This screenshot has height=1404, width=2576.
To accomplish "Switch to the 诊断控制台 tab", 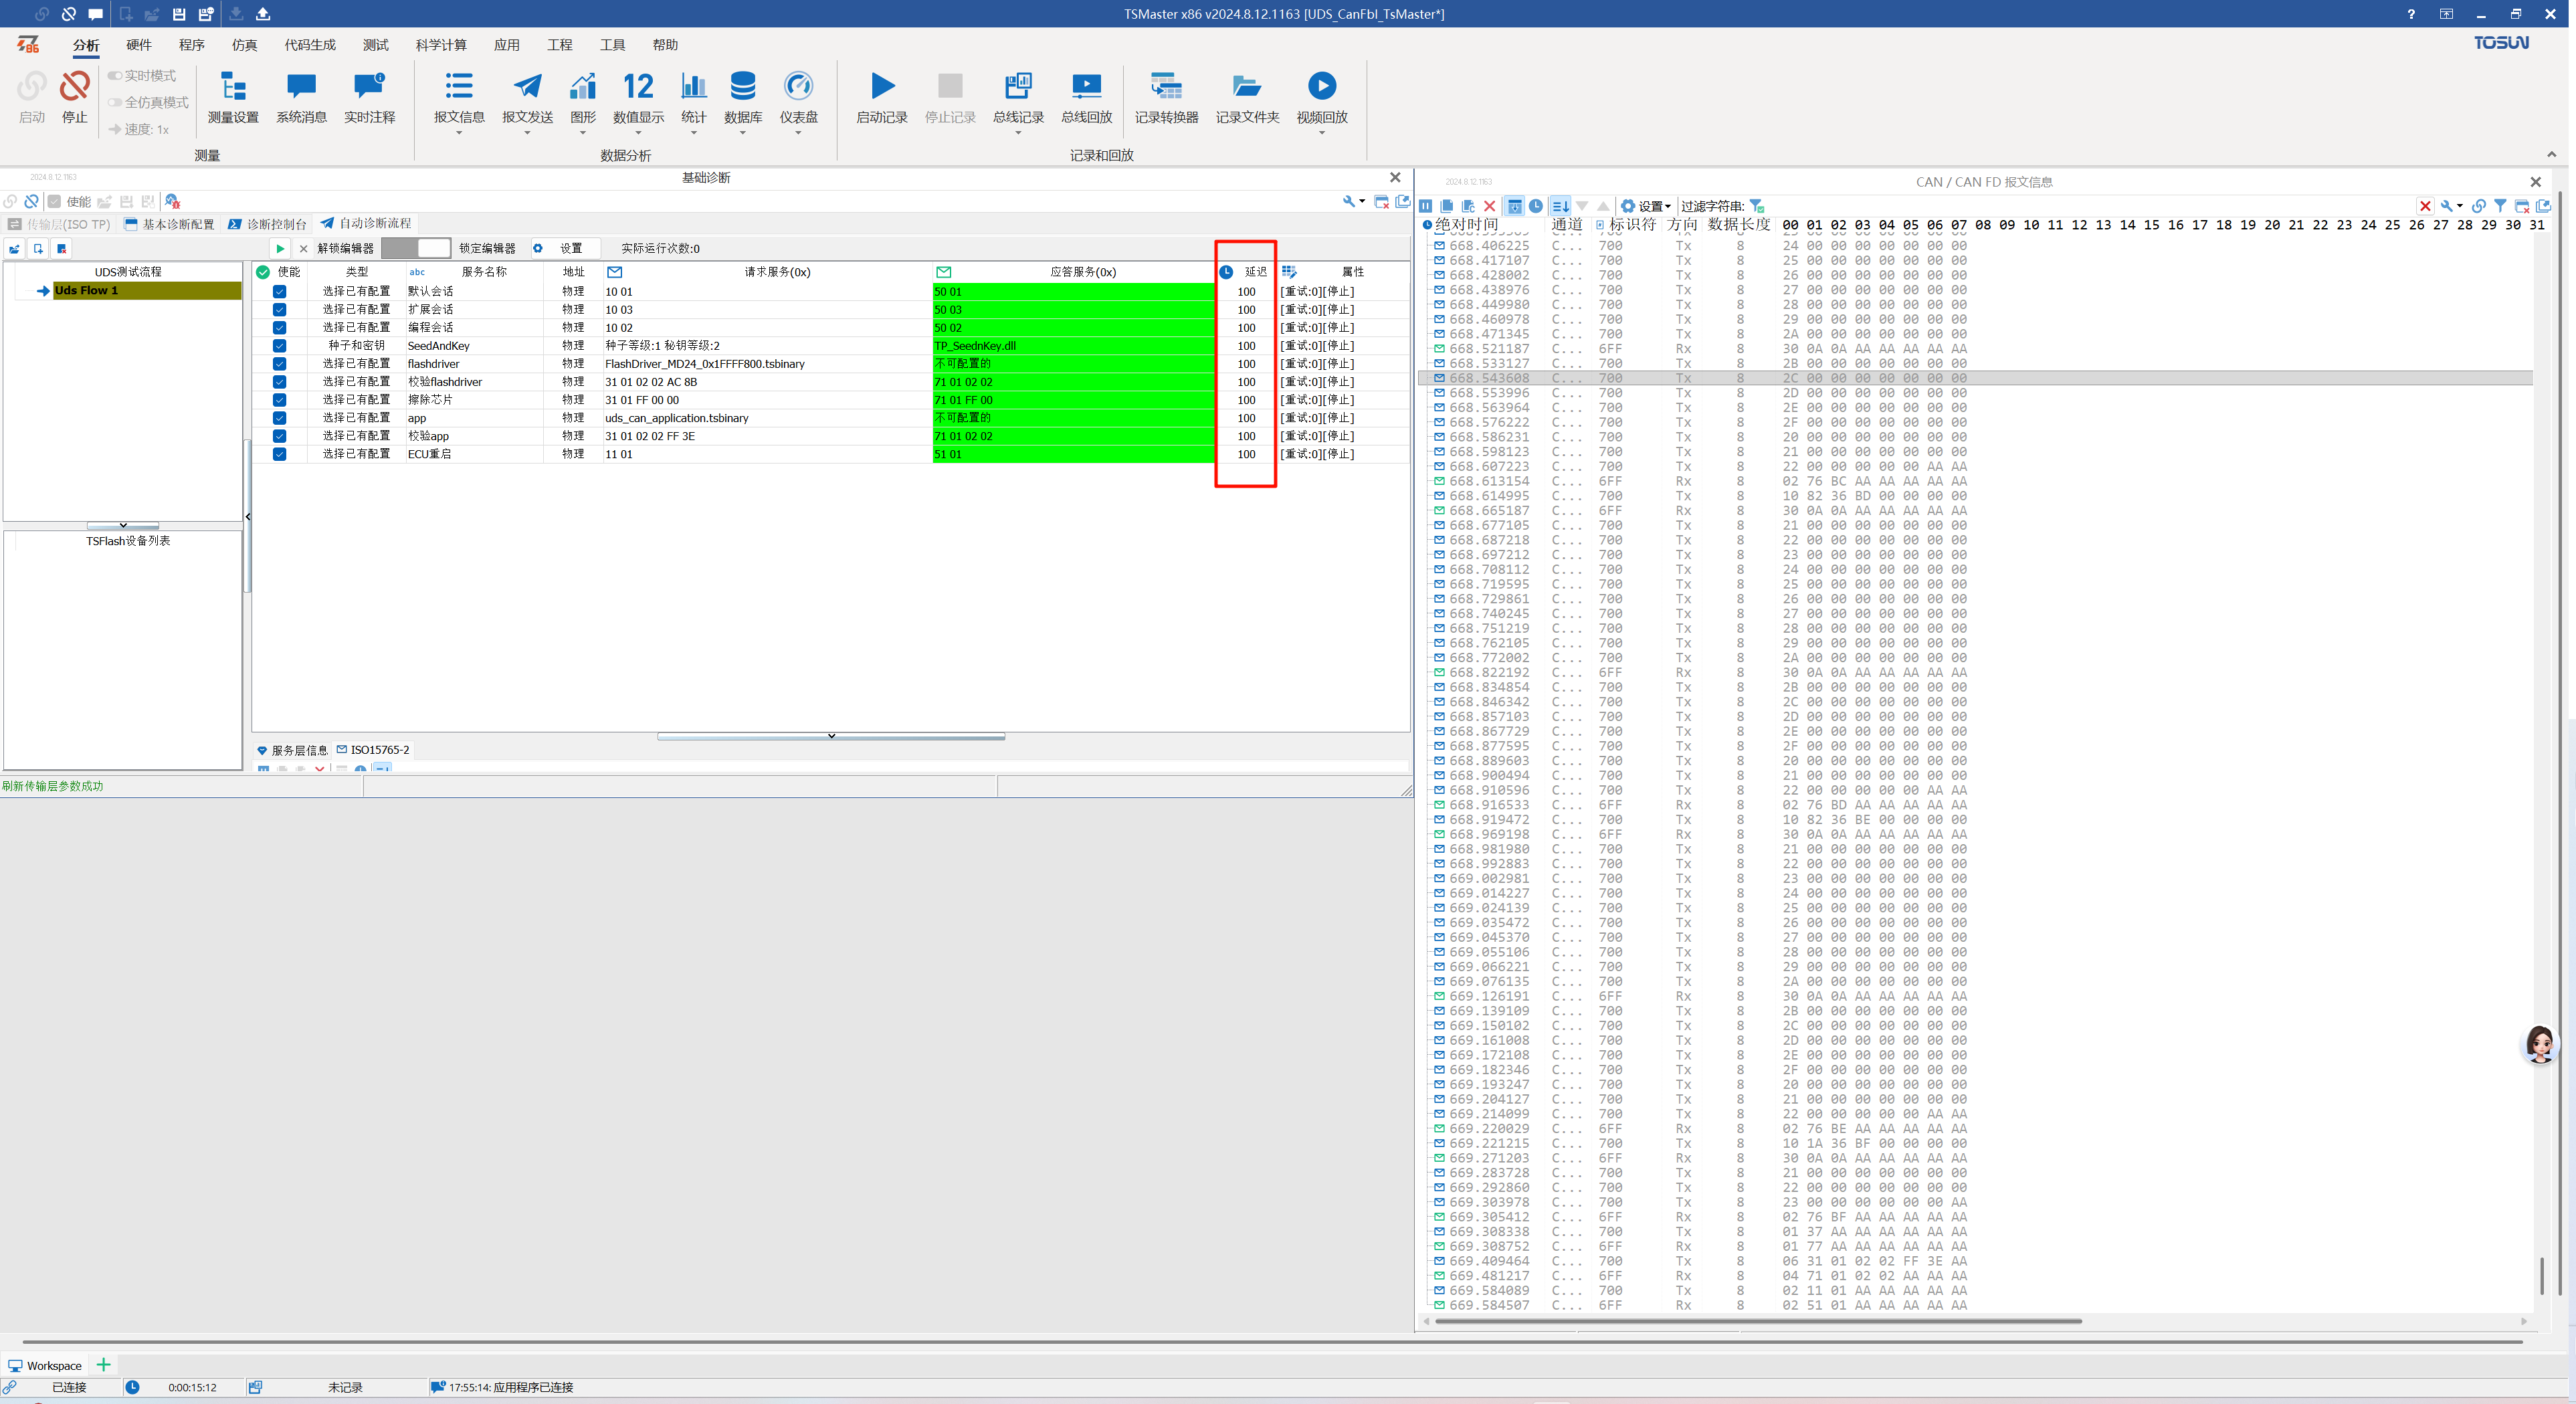I will (x=268, y=224).
